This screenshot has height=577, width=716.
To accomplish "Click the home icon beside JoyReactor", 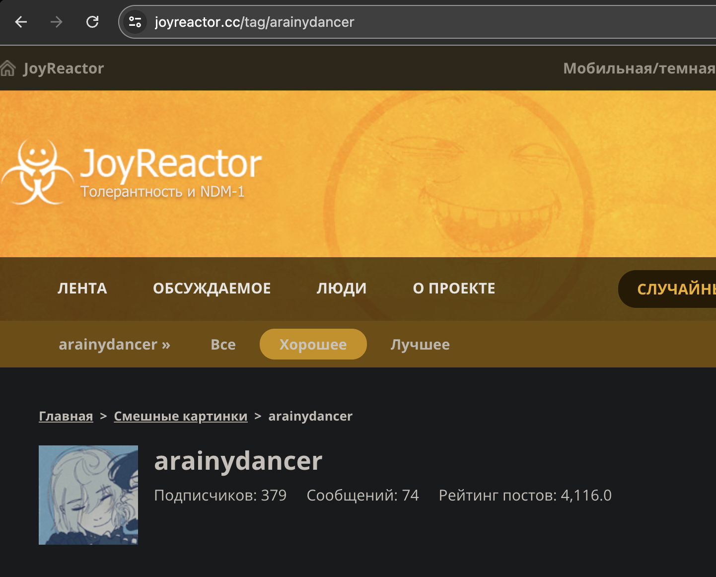I will click(x=8, y=69).
